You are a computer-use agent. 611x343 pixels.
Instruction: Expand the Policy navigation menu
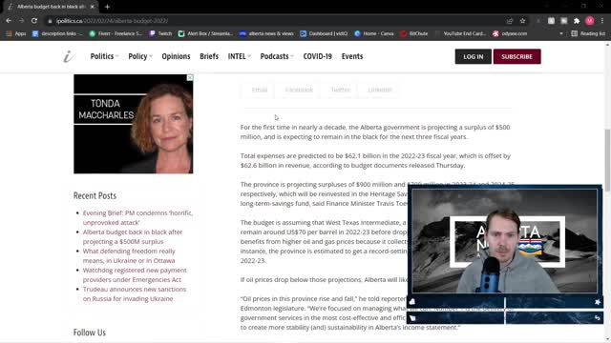click(140, 56)
